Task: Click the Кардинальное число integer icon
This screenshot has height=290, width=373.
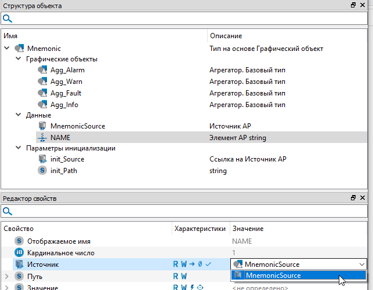Action: (19, 253)
